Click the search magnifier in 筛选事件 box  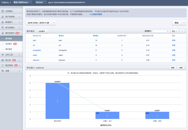168,31
